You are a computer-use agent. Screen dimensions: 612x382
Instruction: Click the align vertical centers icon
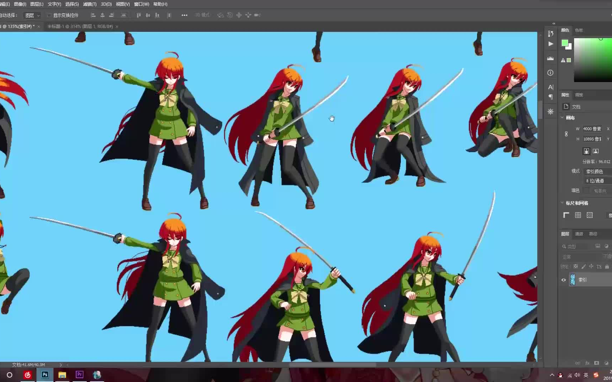tap(148, 15)
